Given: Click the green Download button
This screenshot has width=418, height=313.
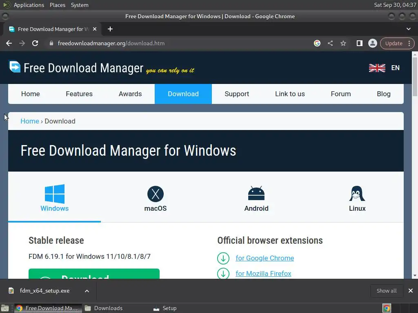Looking at the screenshot, I should click(94, 274).
